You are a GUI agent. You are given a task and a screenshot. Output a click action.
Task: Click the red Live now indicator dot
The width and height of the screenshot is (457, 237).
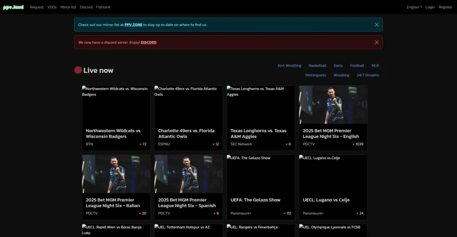tap(78, 70)
